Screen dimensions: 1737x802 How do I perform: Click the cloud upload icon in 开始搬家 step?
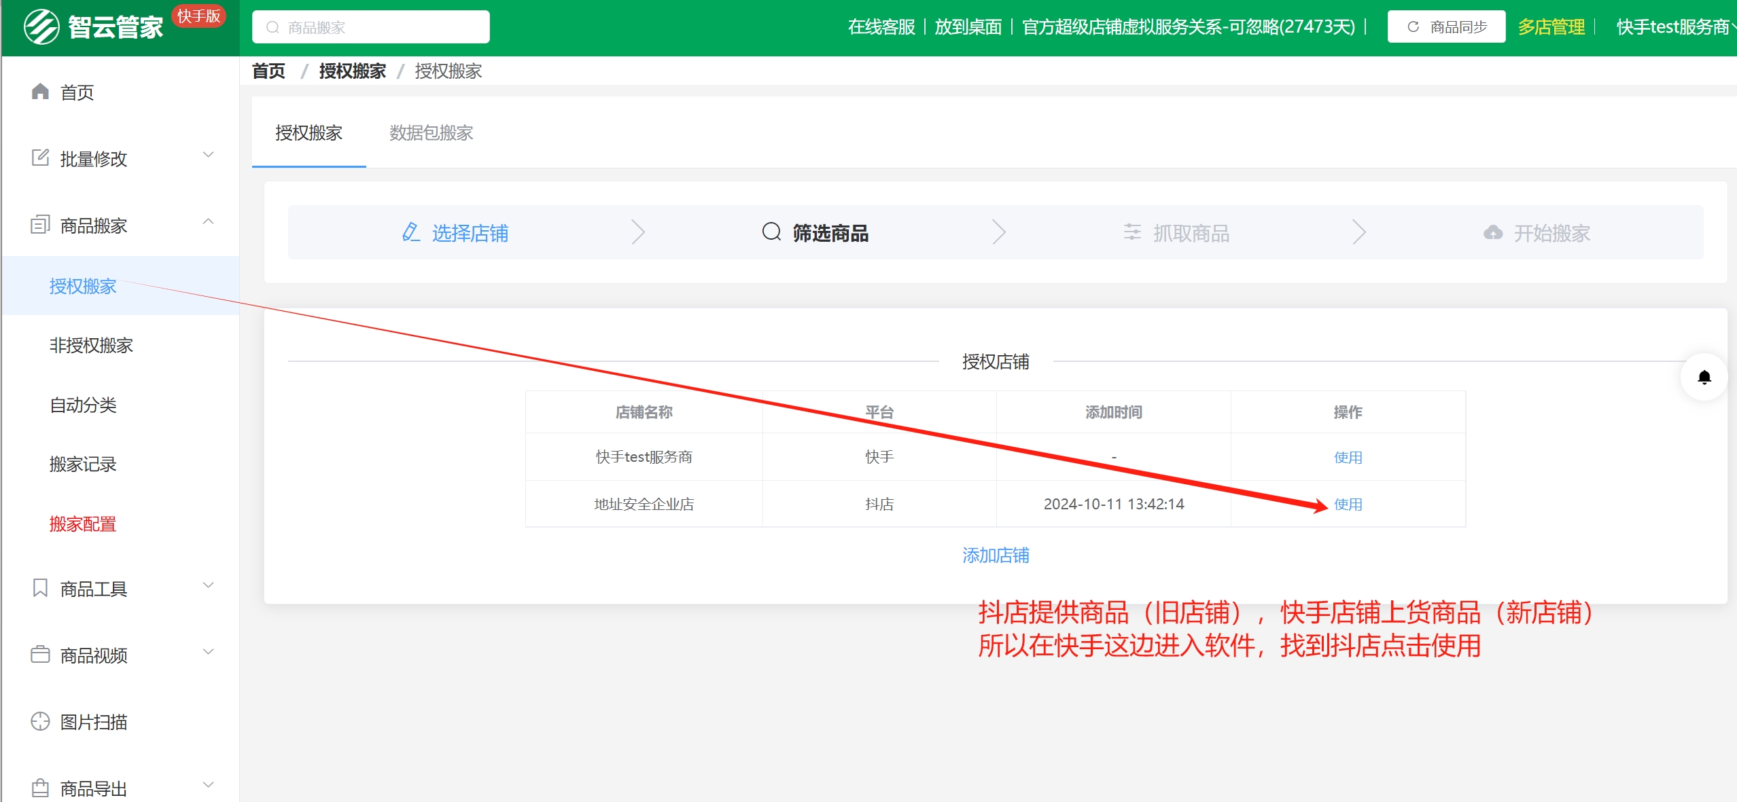click(1493, 232)
